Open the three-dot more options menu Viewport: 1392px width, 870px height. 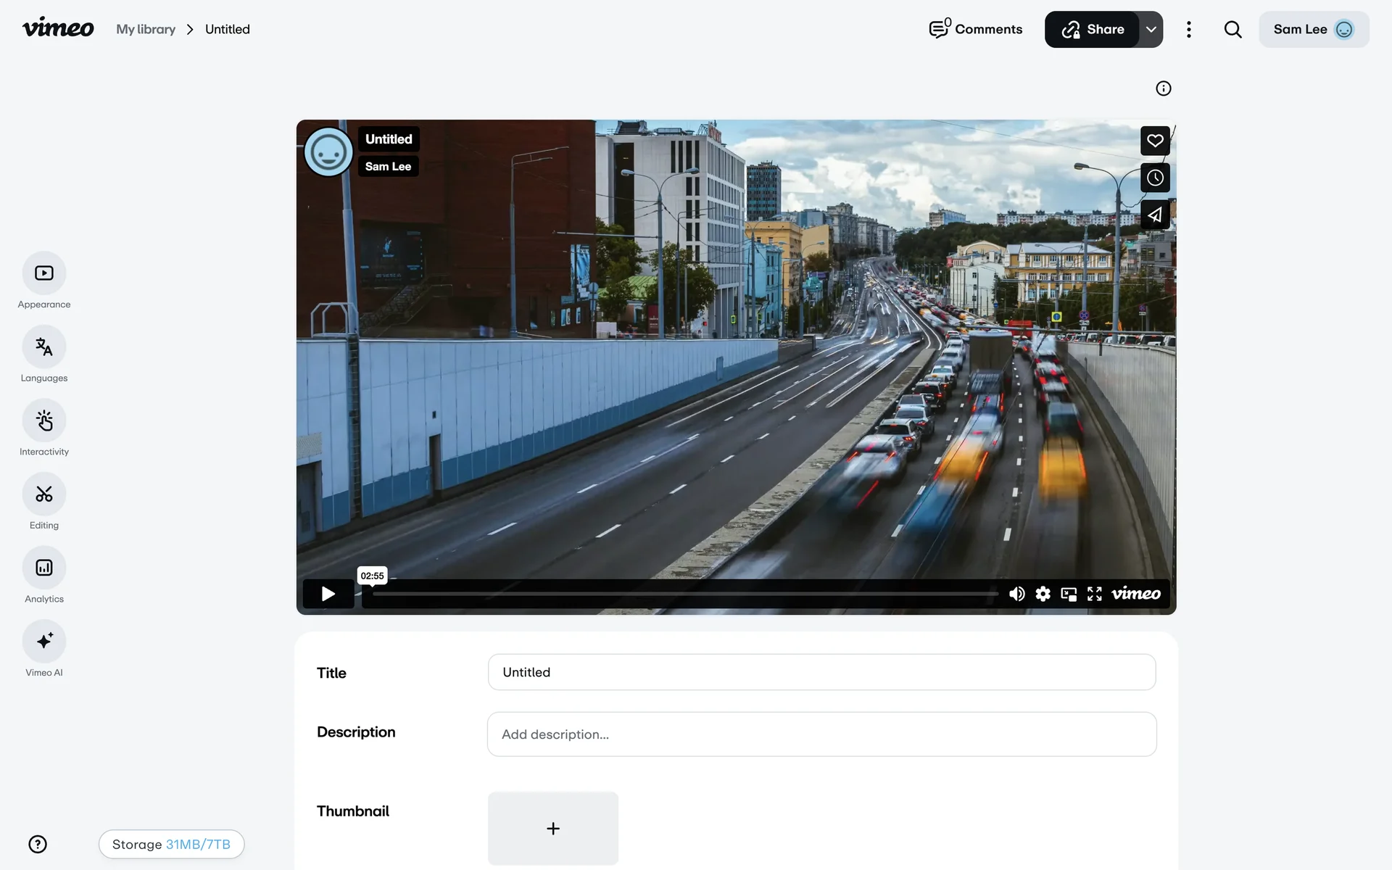1188,30
